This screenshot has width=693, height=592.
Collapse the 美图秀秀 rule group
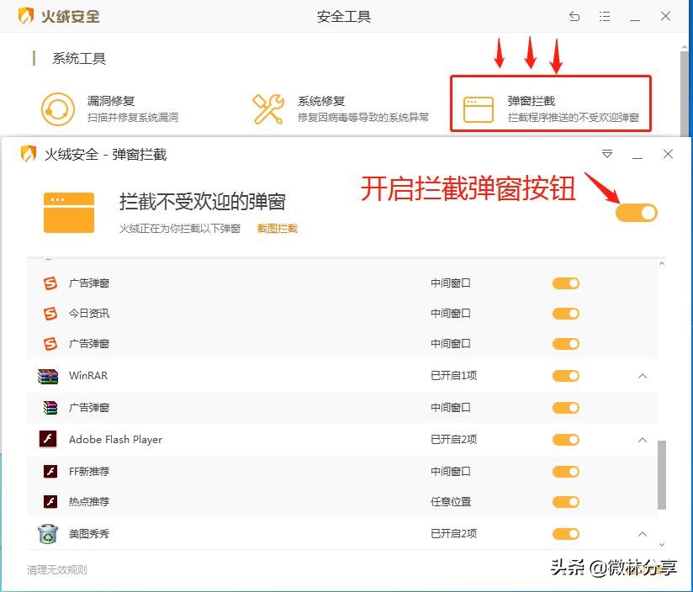click(643, 534)
